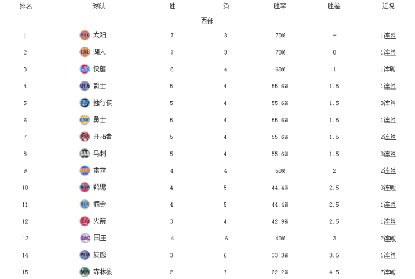415x279 pixels.
Task: Click the Lakers LAL team logo
Action: (x=84, y=52)
